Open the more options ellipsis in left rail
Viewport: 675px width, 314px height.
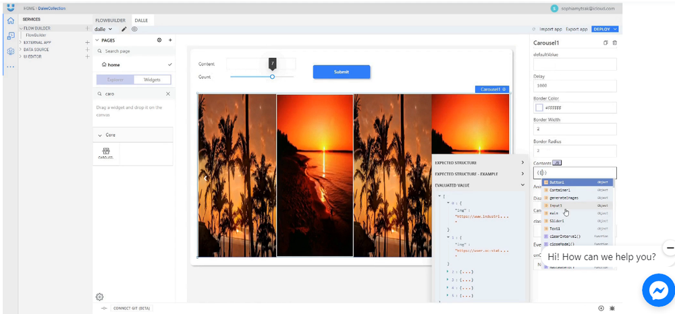point(11,67)
